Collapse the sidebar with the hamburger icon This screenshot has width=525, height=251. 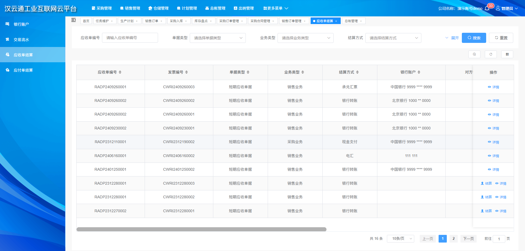tap(73, 20)
